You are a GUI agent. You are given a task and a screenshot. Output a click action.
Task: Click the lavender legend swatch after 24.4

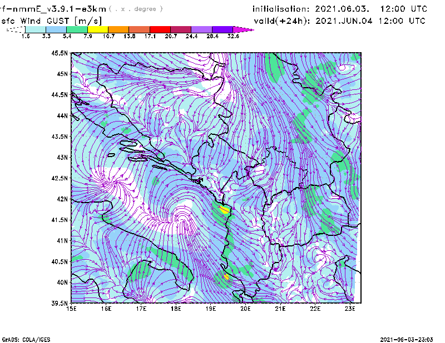point(202,29)
